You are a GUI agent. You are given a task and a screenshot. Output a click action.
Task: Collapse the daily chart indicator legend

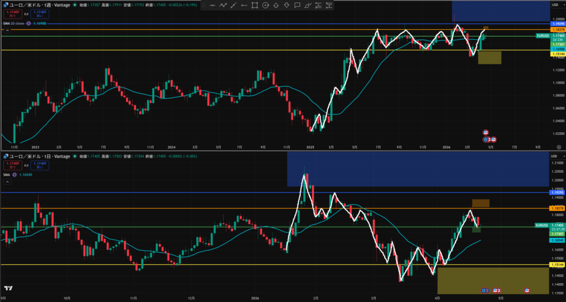coord(8,180)
